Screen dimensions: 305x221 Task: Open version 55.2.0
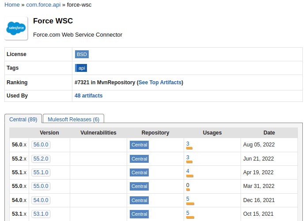(41, 159)
